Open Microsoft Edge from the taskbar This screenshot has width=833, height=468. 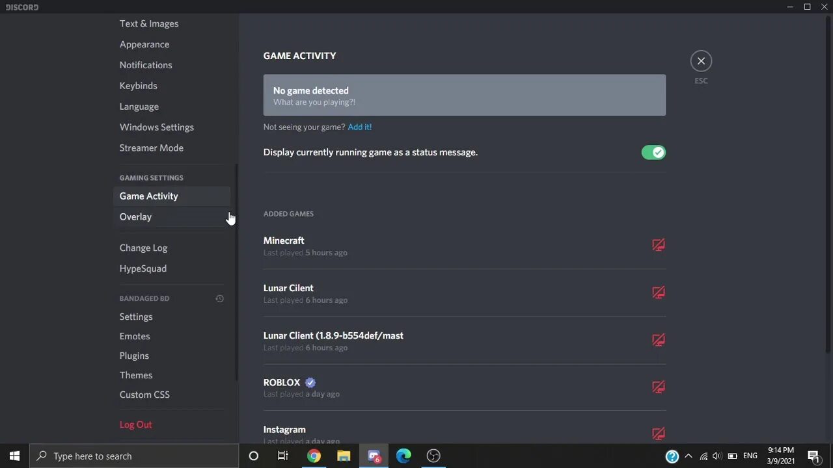pyautogui.click(x=403, y=456)
